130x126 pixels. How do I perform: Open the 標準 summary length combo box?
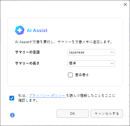pos(91,63)
